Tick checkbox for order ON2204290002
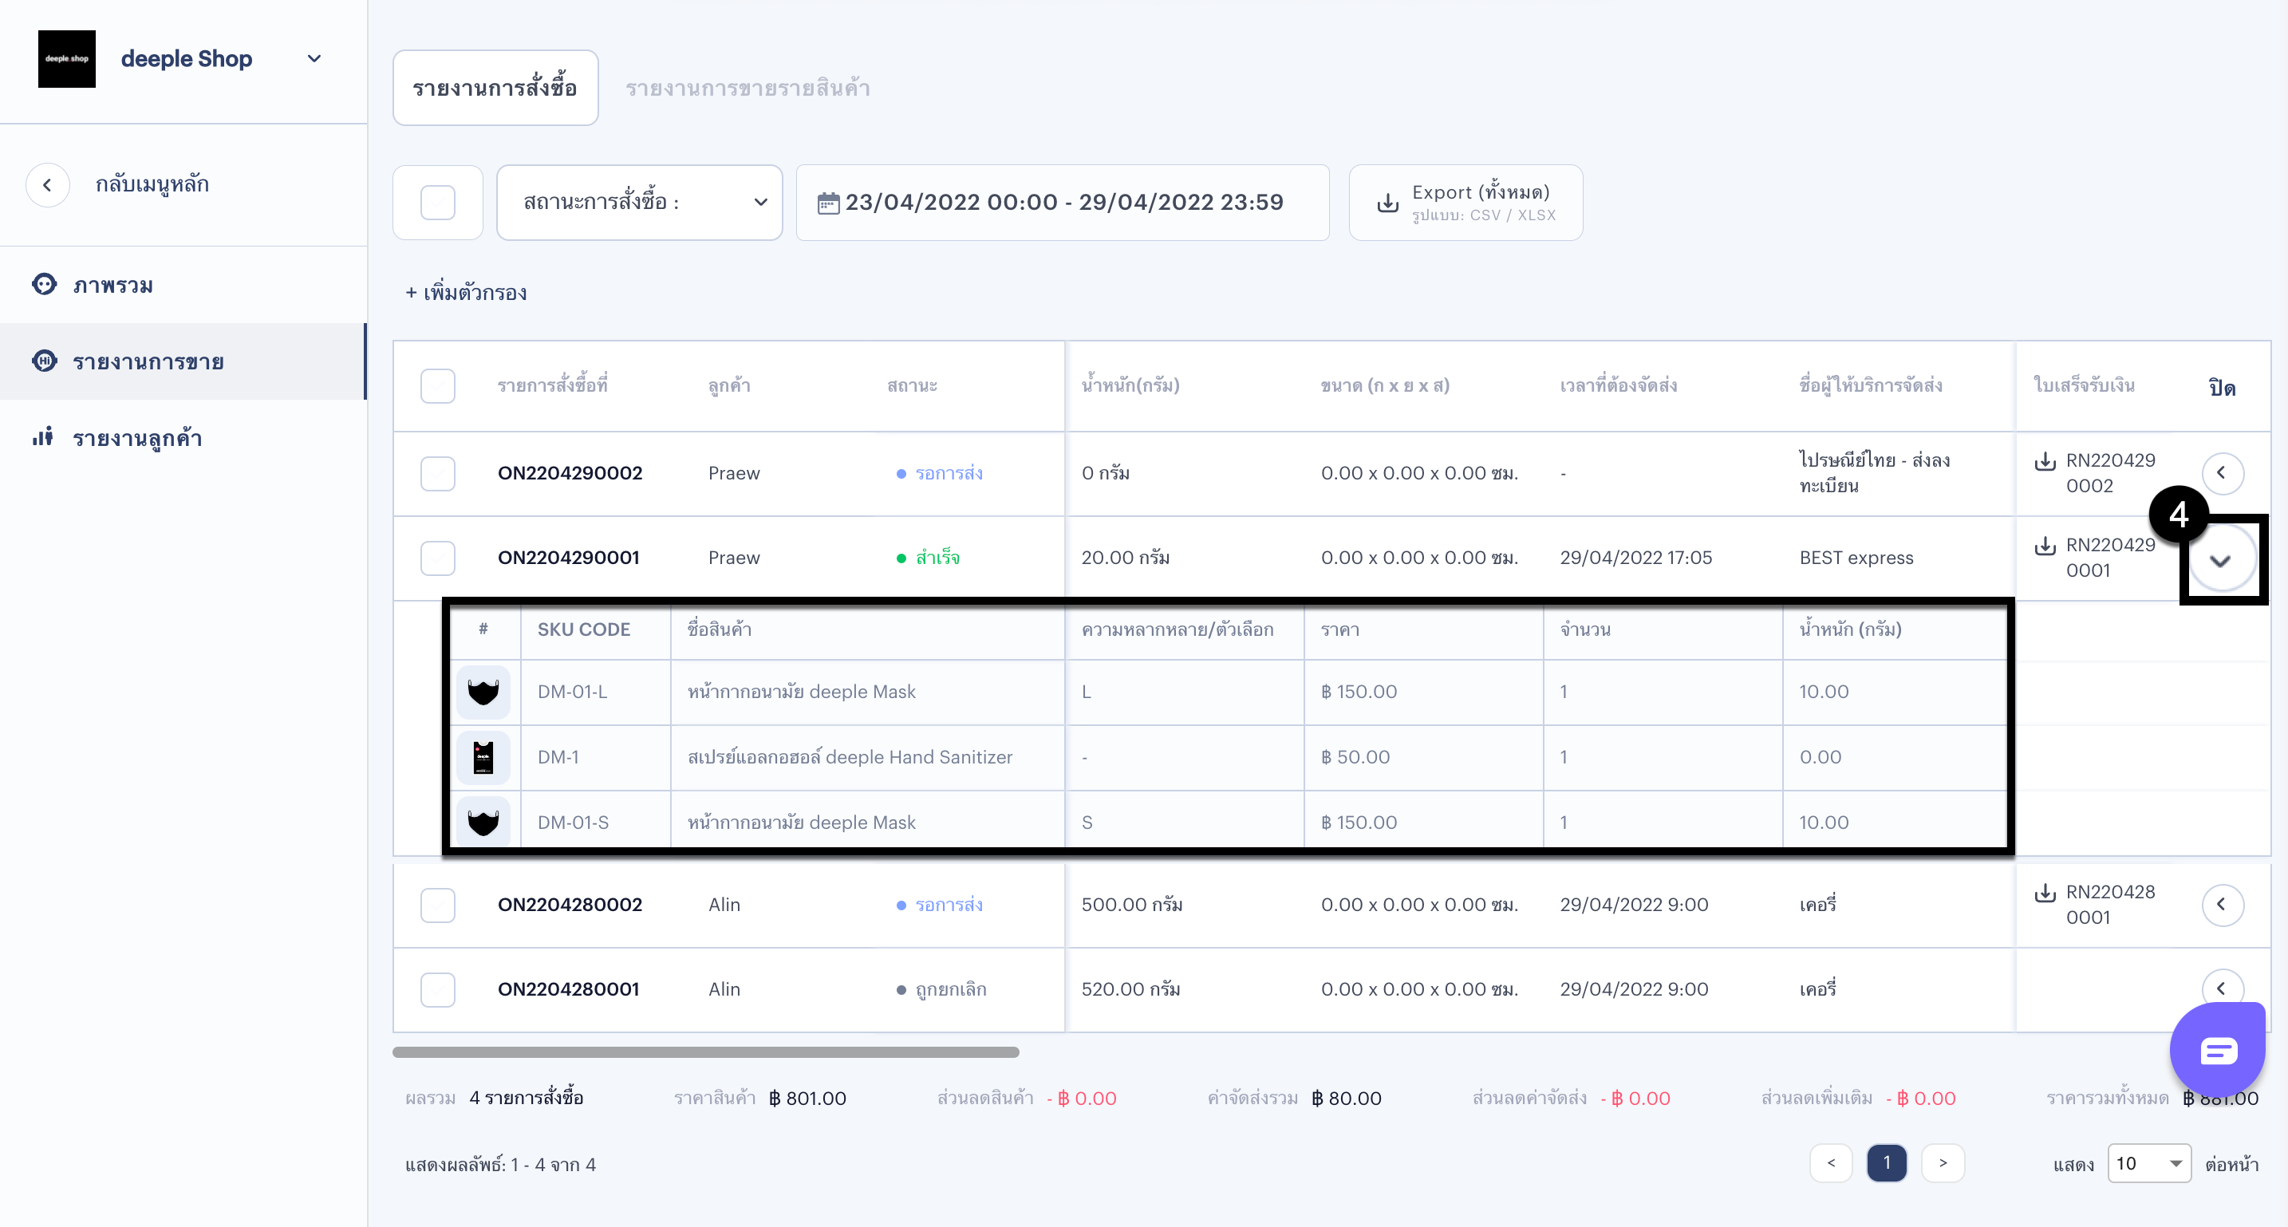The width and height of the screenshot is (2288, 1227). tap(438, 474)
